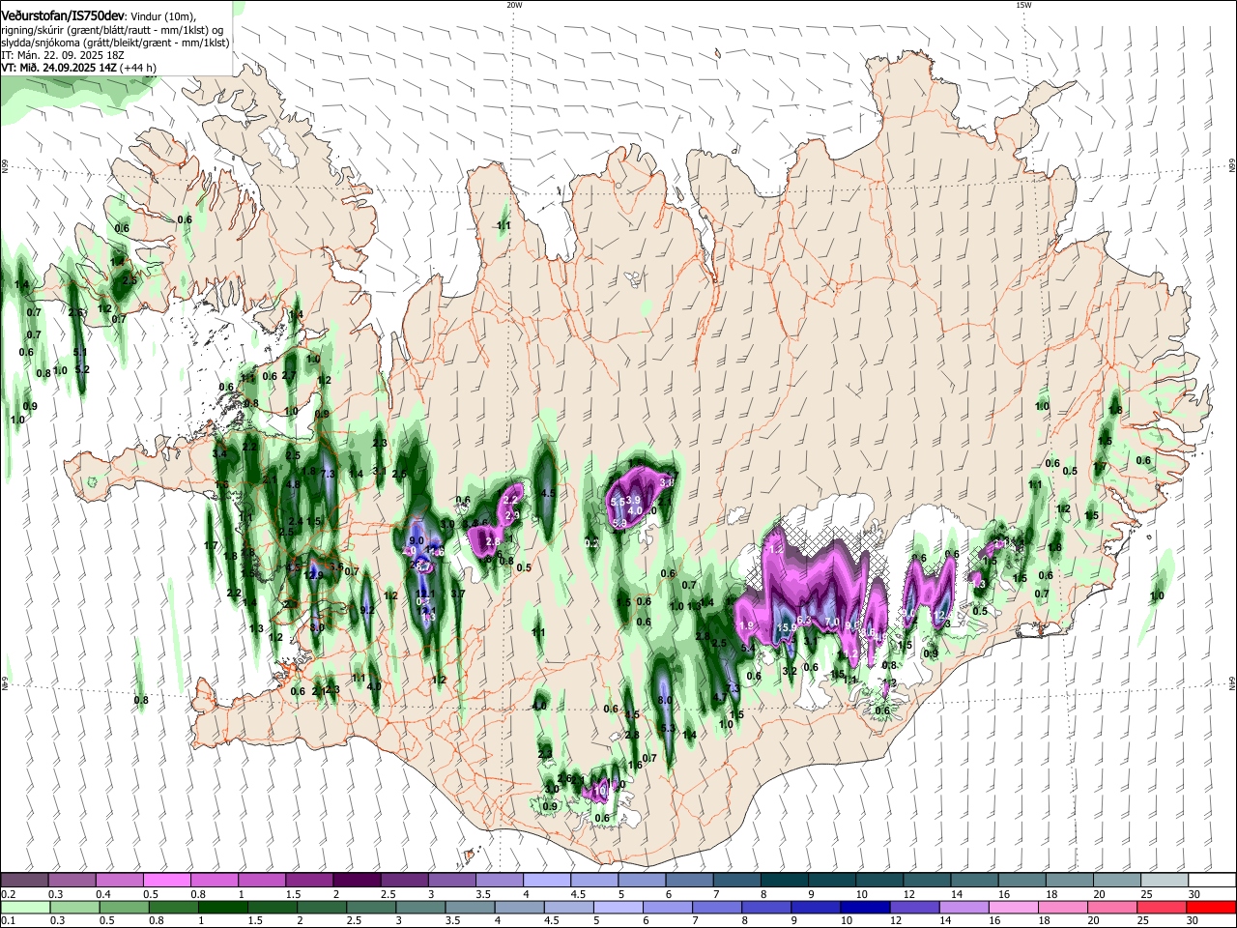
Task: Click the 'VT: Mið. 24.09.2025 14Z' valid time
Action: point(59,68)
